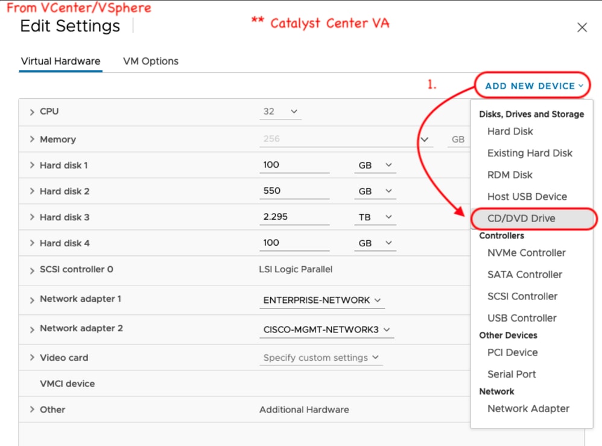Open the CISCO-MGMT-NETWORK3 dropdown
The width and height of the screenshot is (602, 446).
click(x=327, y=330)
